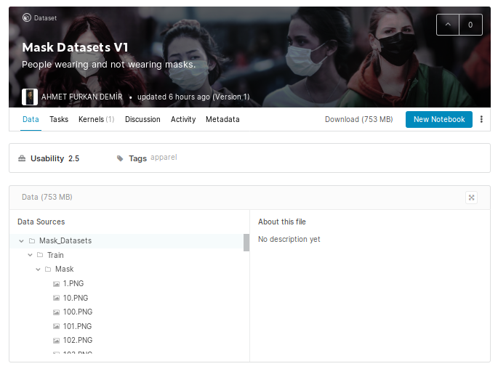Image resolution: width=498 pixels, height=369 pixels.
Task: Click the Tags label icon
Action: click(x=120, y=158)
